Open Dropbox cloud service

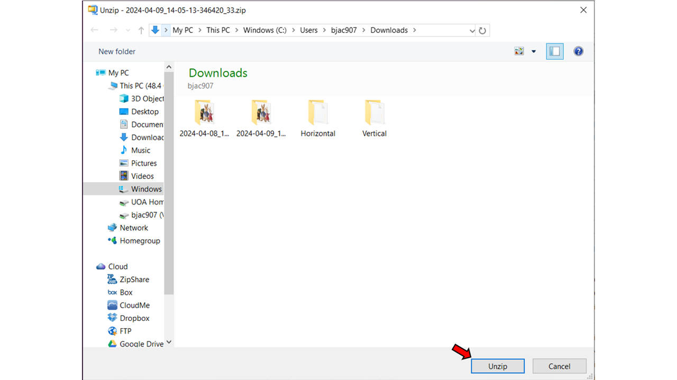129,318
